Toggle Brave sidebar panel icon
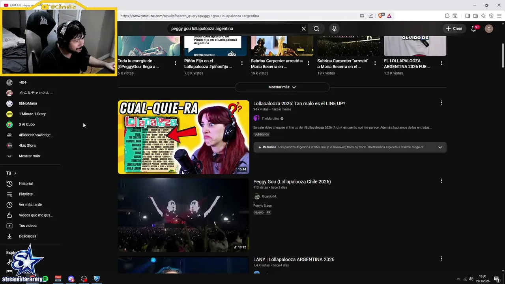Viewport: 505px width, 284px height. point(468,16)
